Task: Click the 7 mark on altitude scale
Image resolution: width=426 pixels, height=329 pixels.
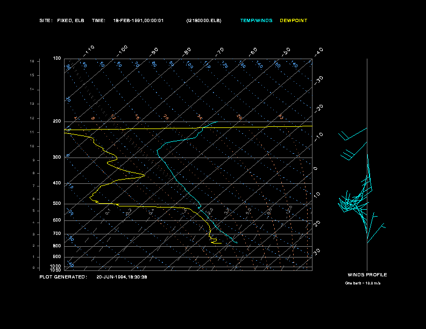Action: pyautogui.click(x=34, y=186)
